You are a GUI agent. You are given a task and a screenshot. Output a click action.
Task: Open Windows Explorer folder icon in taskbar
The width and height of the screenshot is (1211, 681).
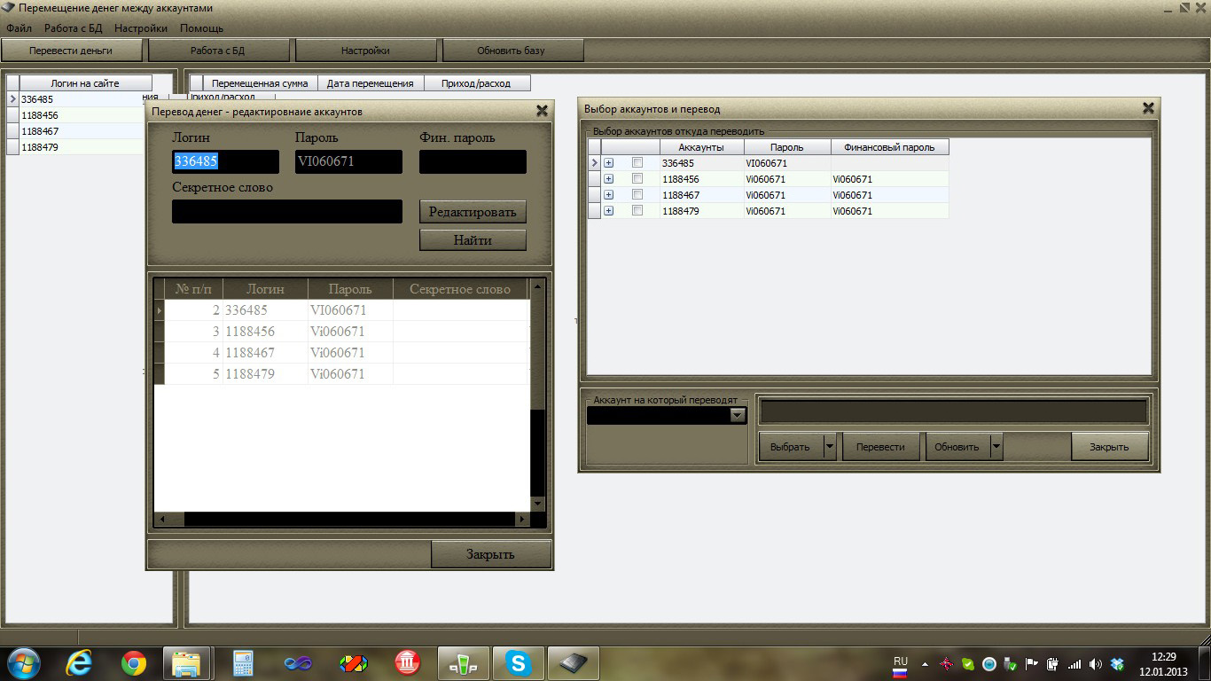point(187,662)
